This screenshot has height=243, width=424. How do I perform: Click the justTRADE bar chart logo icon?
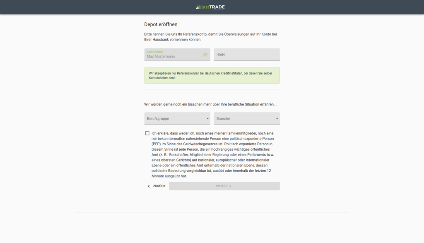click(x=198, y=7)
